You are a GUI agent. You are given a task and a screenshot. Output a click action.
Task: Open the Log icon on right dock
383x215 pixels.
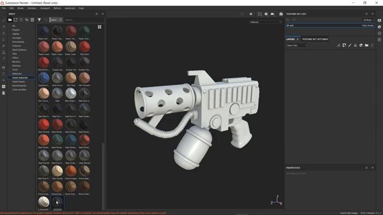click(x=379, y=39)
